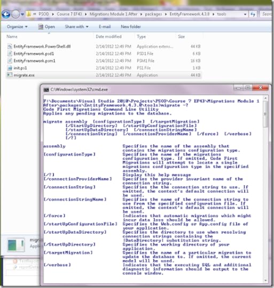
Task: Click the 16 KB size cell
Action: [x=195, y=61]
